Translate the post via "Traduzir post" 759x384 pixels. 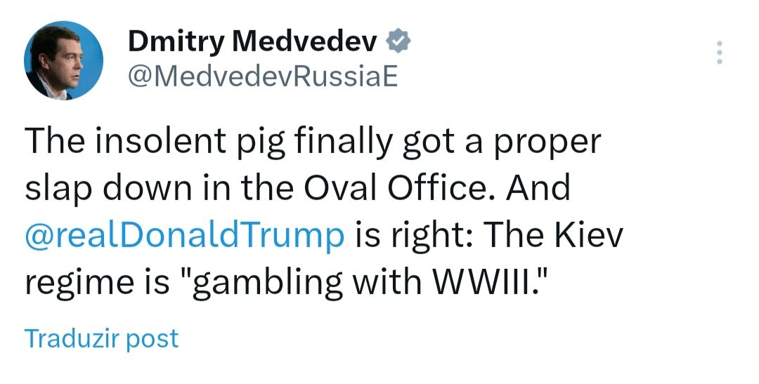[x=102, y=338]
